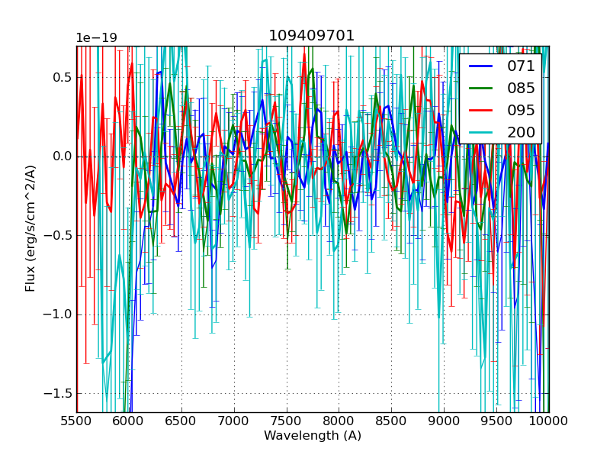Click the 10000 x-axis tick label
The width and height of the screenshot is (610, 458).
tap(549, 421)
